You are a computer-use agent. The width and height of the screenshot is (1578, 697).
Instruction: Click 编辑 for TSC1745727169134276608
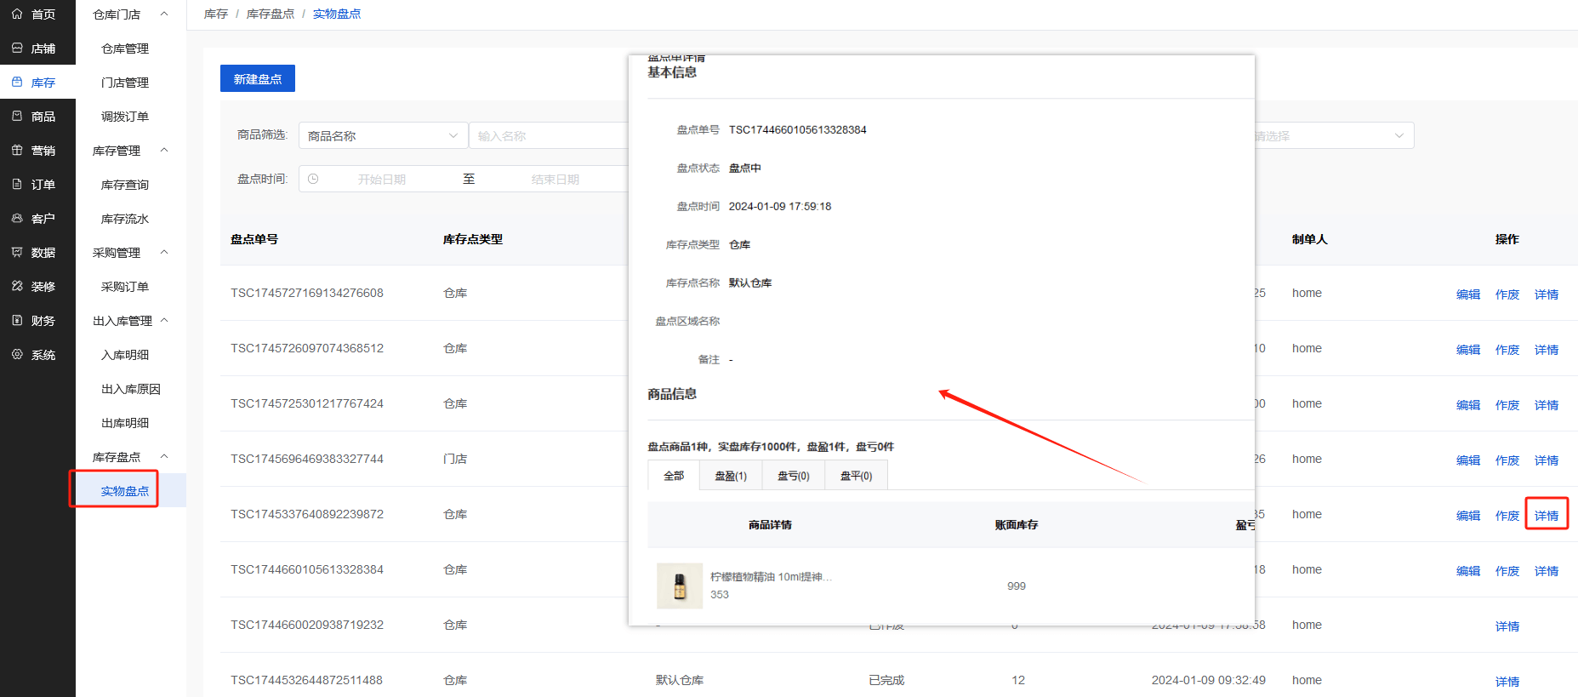[x=1468, y=294]
